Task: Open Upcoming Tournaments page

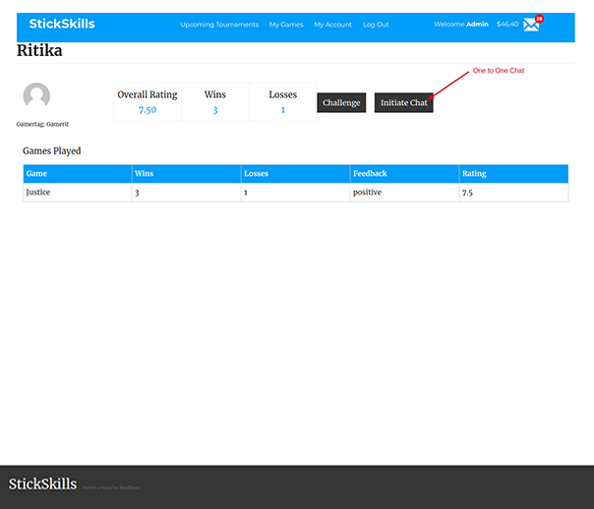Action: [219, 25]
